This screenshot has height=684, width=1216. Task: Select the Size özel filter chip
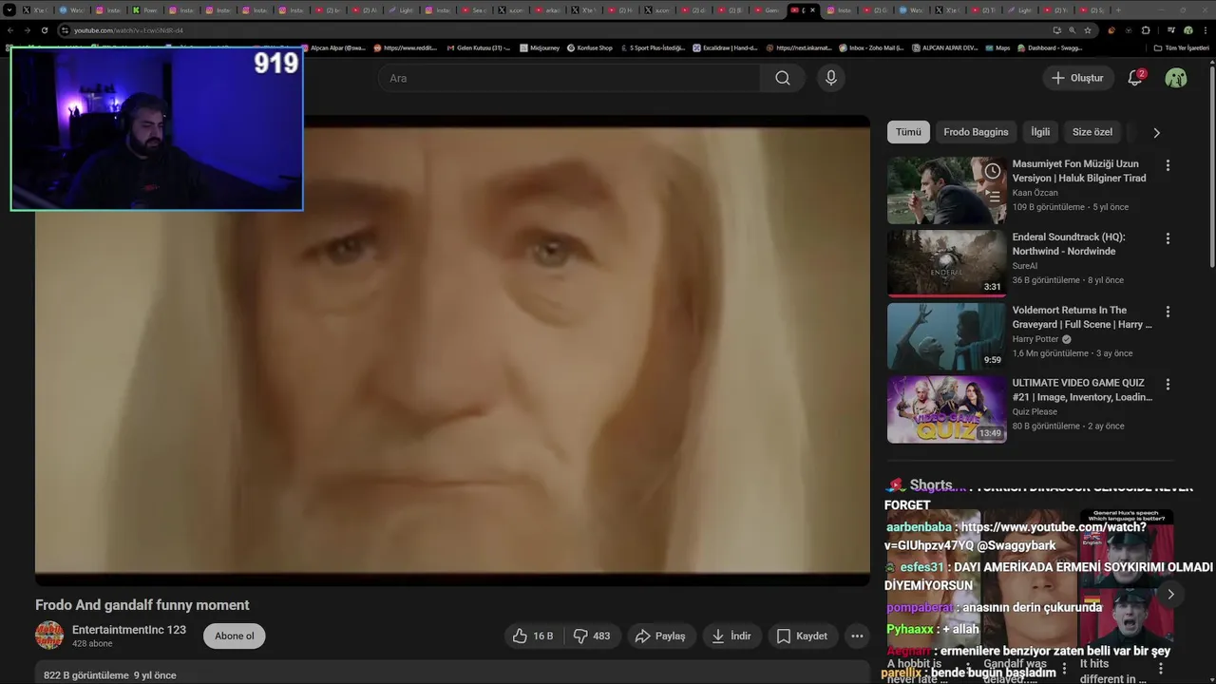point(1092,132)
